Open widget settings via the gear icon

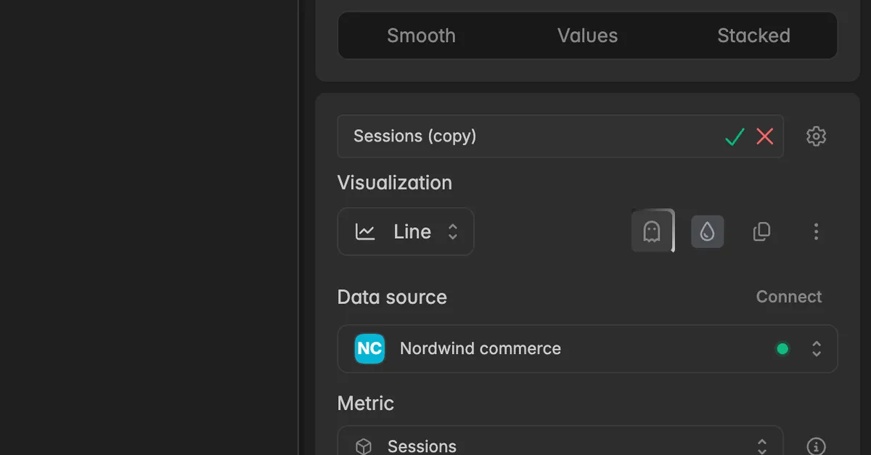[x=817, y=136]
